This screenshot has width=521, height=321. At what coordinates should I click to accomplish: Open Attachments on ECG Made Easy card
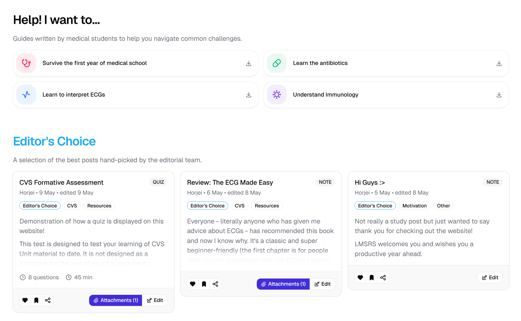coord(283,284)
